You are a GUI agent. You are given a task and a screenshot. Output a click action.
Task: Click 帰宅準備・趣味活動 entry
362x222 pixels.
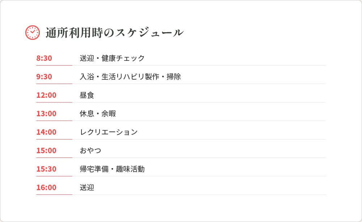112,169
